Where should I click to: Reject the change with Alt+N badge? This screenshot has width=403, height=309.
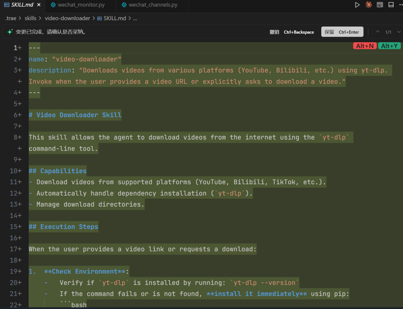tap(365, 46)
